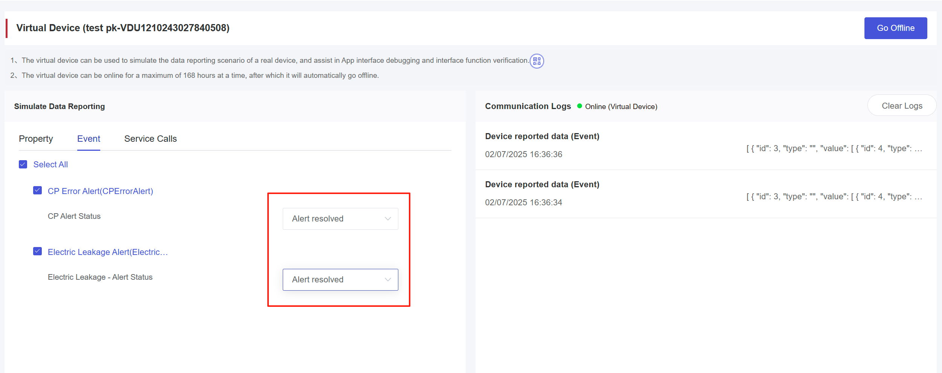This screenshot has width=942, height=373.
Task: Open the Electric Leakage Alert Status dropdown
Action: pos(340,280)
